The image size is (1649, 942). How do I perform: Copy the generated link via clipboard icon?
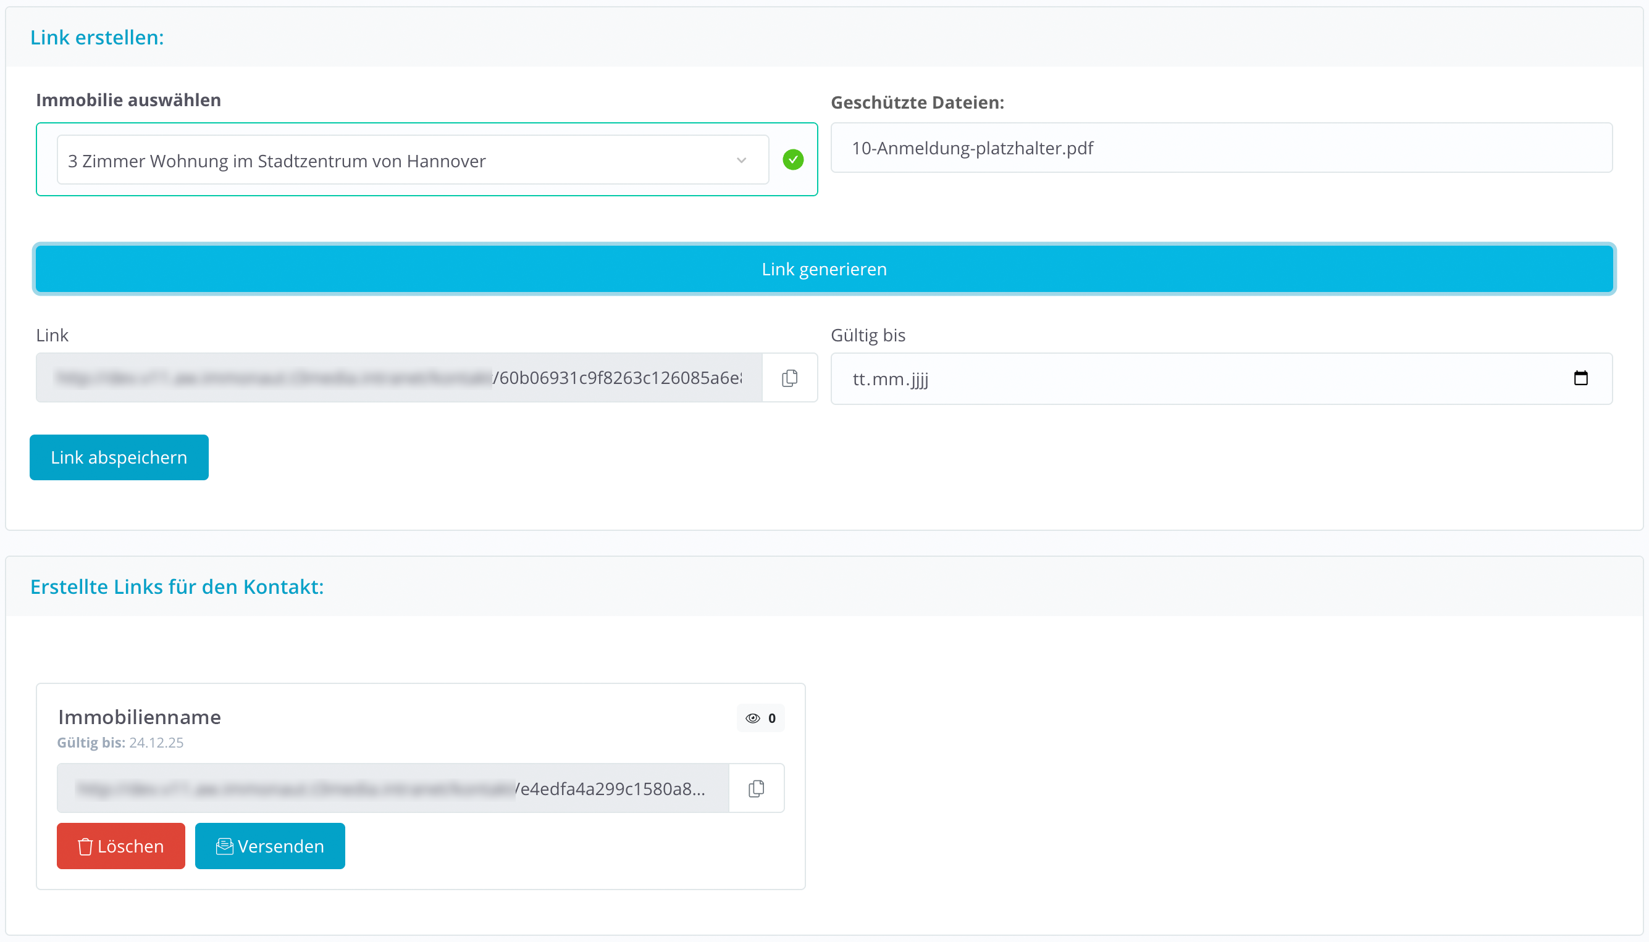(x=789, y=378)
